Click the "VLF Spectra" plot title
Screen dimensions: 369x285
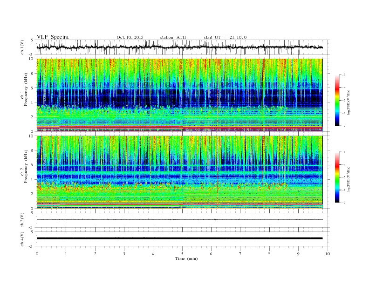click(53, 37)
